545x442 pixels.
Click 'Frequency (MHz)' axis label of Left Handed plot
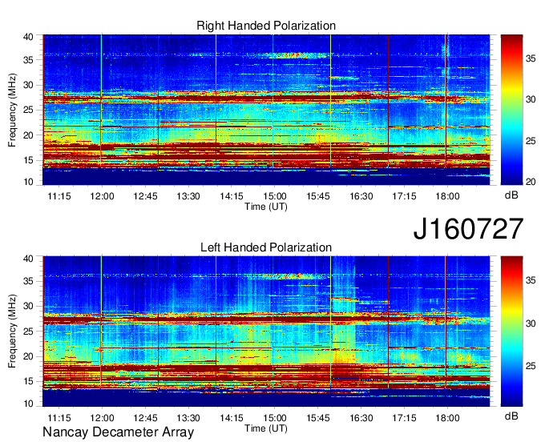pyautogui.click(x=12, y=331)
